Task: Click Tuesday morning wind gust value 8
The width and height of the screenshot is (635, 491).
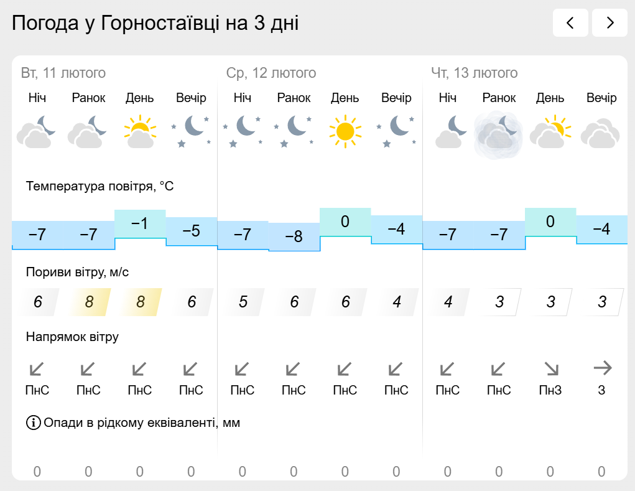Action: (x=89, y=302)
